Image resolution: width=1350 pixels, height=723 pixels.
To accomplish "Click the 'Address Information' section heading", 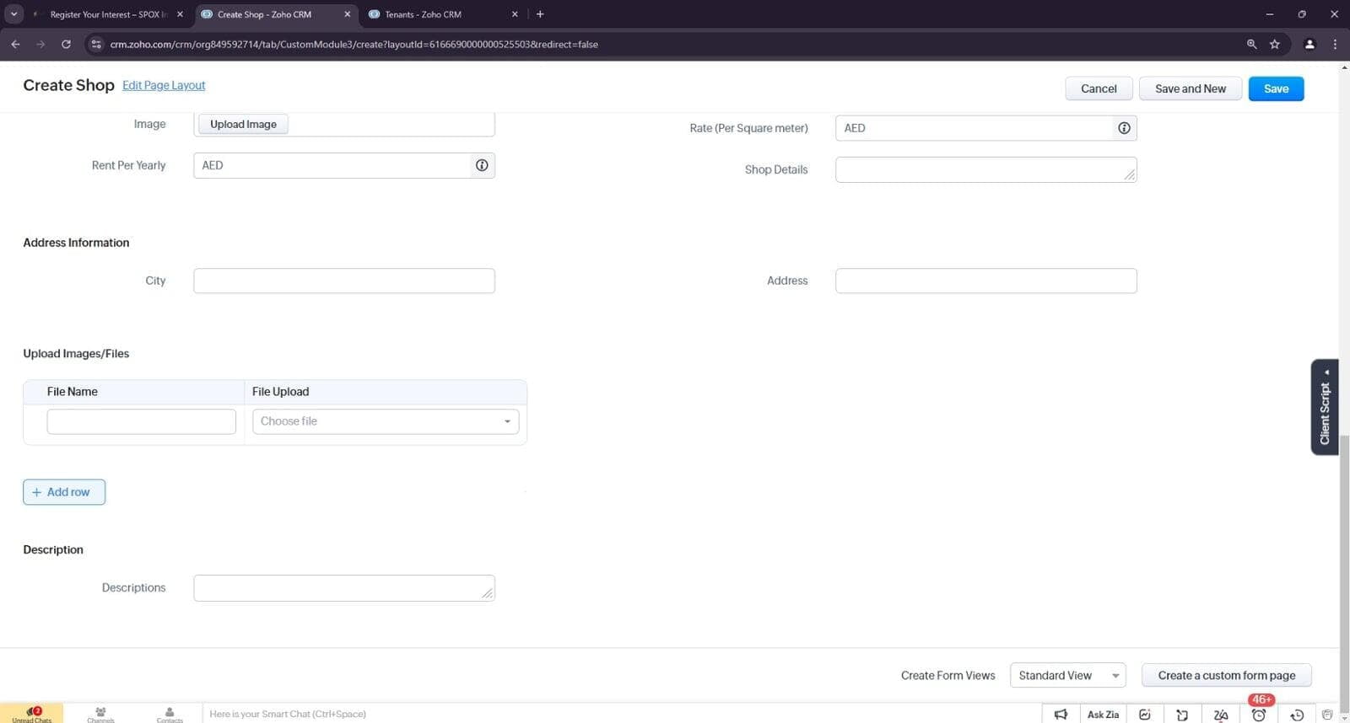I will click(76, 243).
